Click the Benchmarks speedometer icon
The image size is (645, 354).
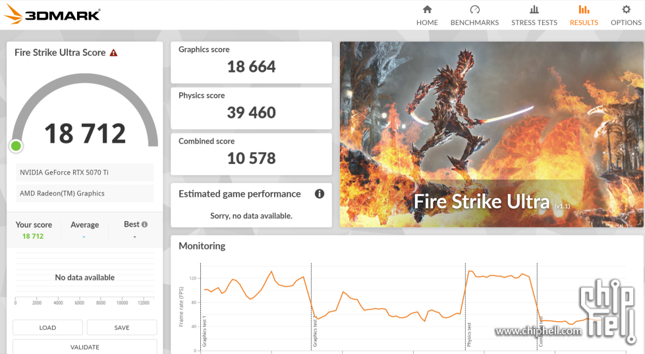(x=474, y=9)
